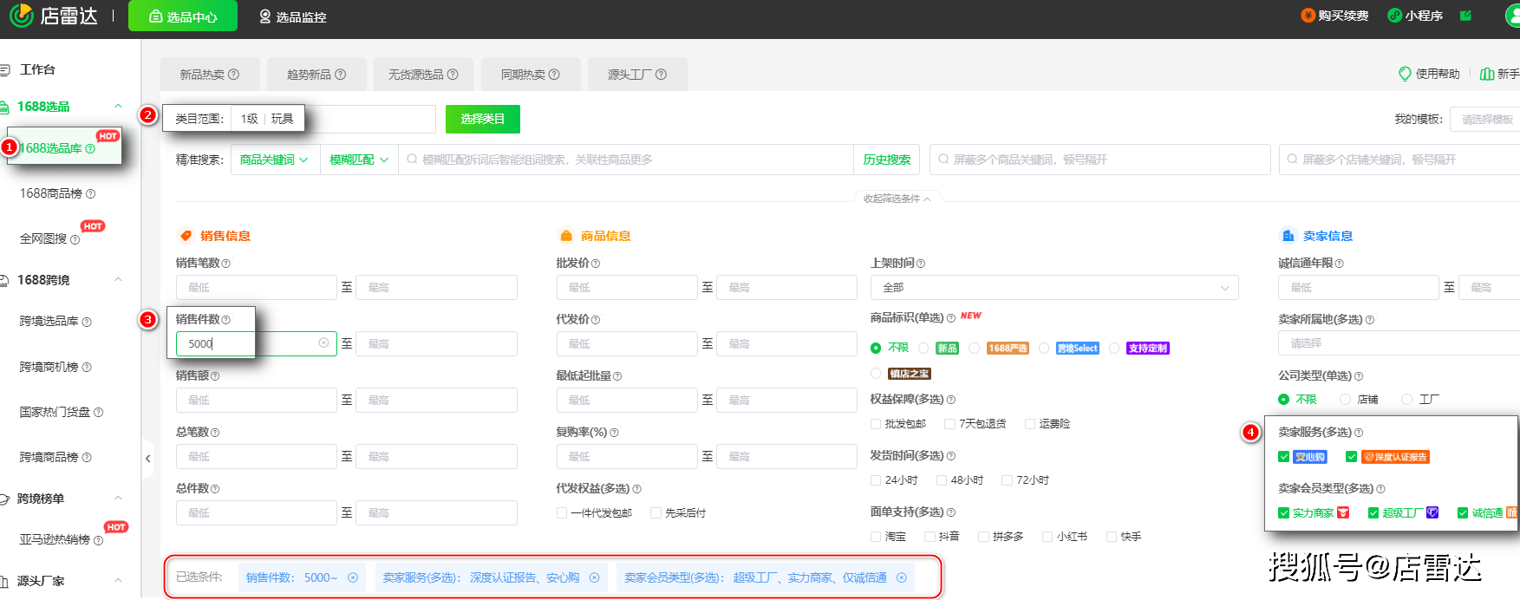Click the help icon beside 复购率(%)
Screen dimensions: 1520x600
tap(614, 433)
